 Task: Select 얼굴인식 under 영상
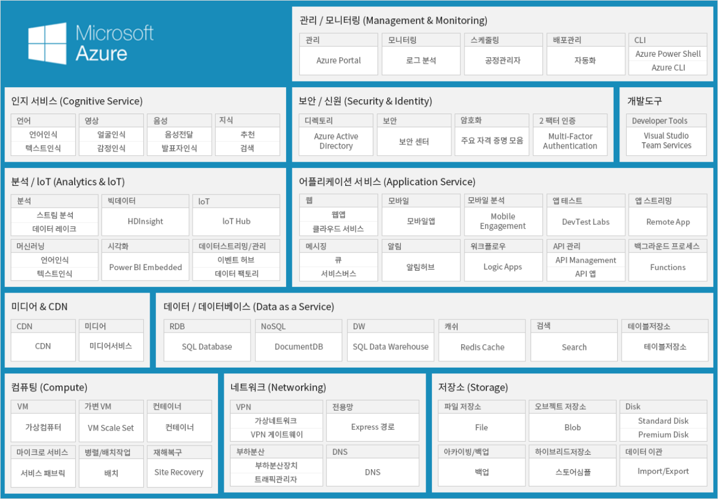coord(111,135)
